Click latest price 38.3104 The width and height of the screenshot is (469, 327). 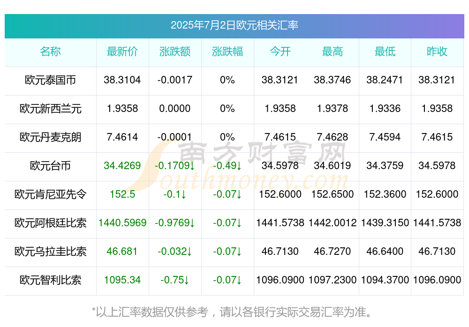click(122, 80)
